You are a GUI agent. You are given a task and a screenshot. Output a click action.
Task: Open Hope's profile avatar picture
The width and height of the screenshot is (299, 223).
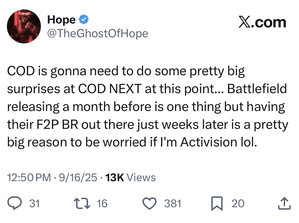click(24, 26)
